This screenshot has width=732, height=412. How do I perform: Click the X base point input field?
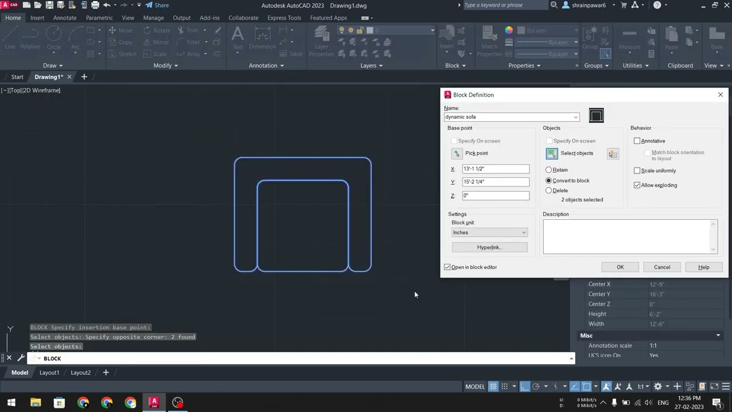click(495, 169)
